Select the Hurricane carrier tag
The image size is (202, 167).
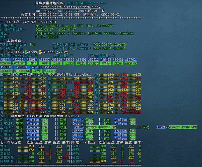point(21,71)
